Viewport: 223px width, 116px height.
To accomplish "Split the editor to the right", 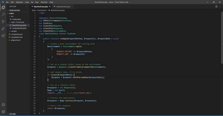I will (x=216, y=7).
